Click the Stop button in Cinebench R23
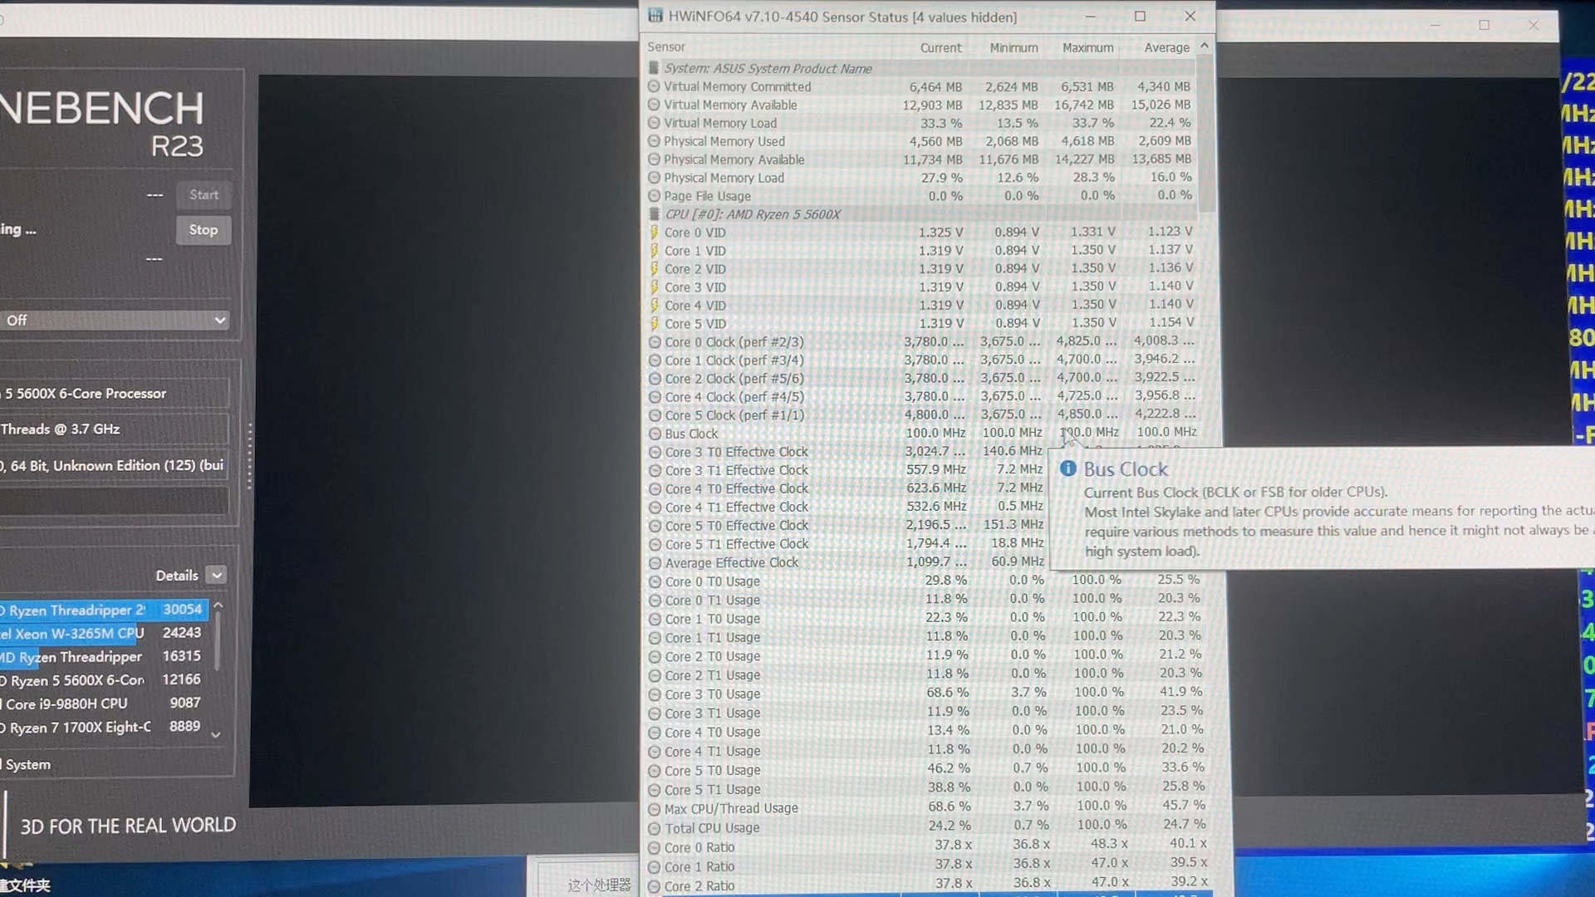 pyautogui.click(x=203, y=229)
